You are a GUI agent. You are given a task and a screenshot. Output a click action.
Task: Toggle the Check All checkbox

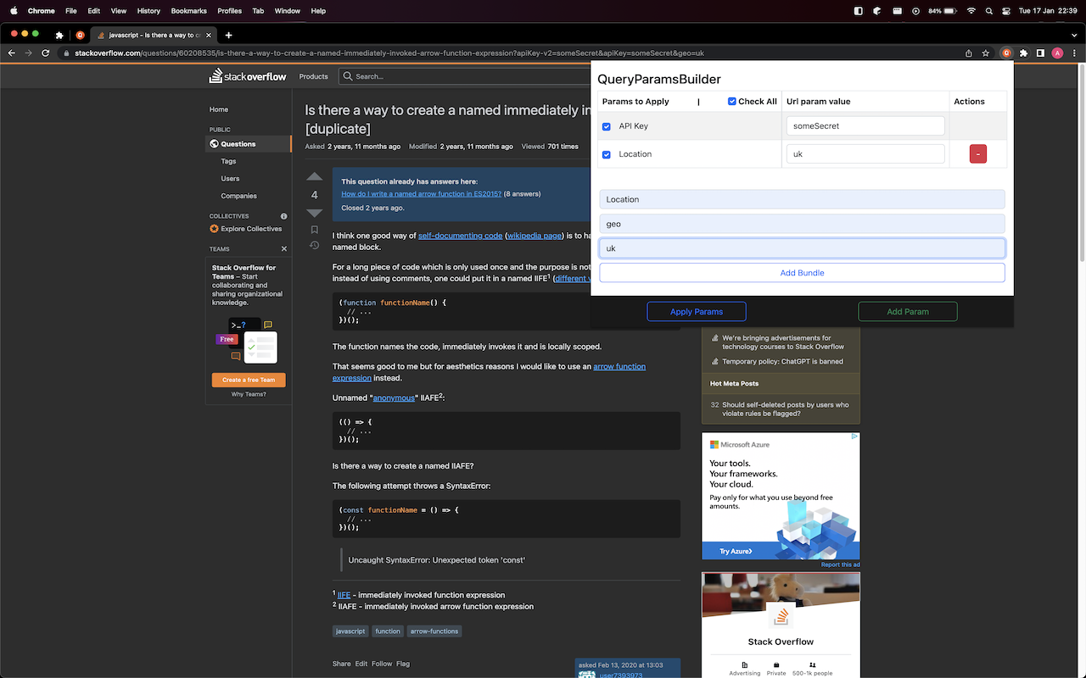731,101
